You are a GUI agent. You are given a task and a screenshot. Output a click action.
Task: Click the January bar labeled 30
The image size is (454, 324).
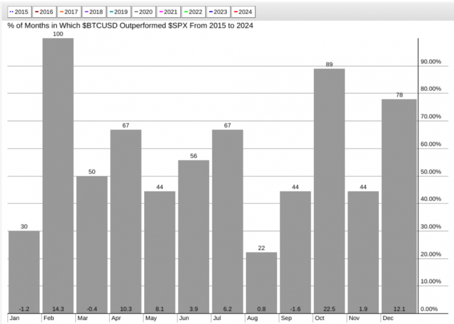click(24, 272)
